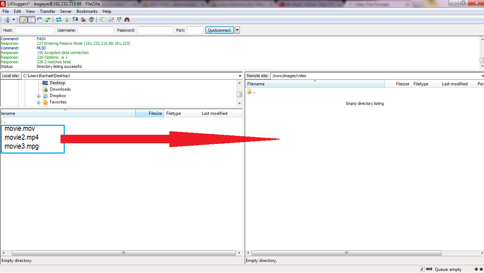
Task: Open the Help menu
Action: pyautogui.click(x=107, y=11)
